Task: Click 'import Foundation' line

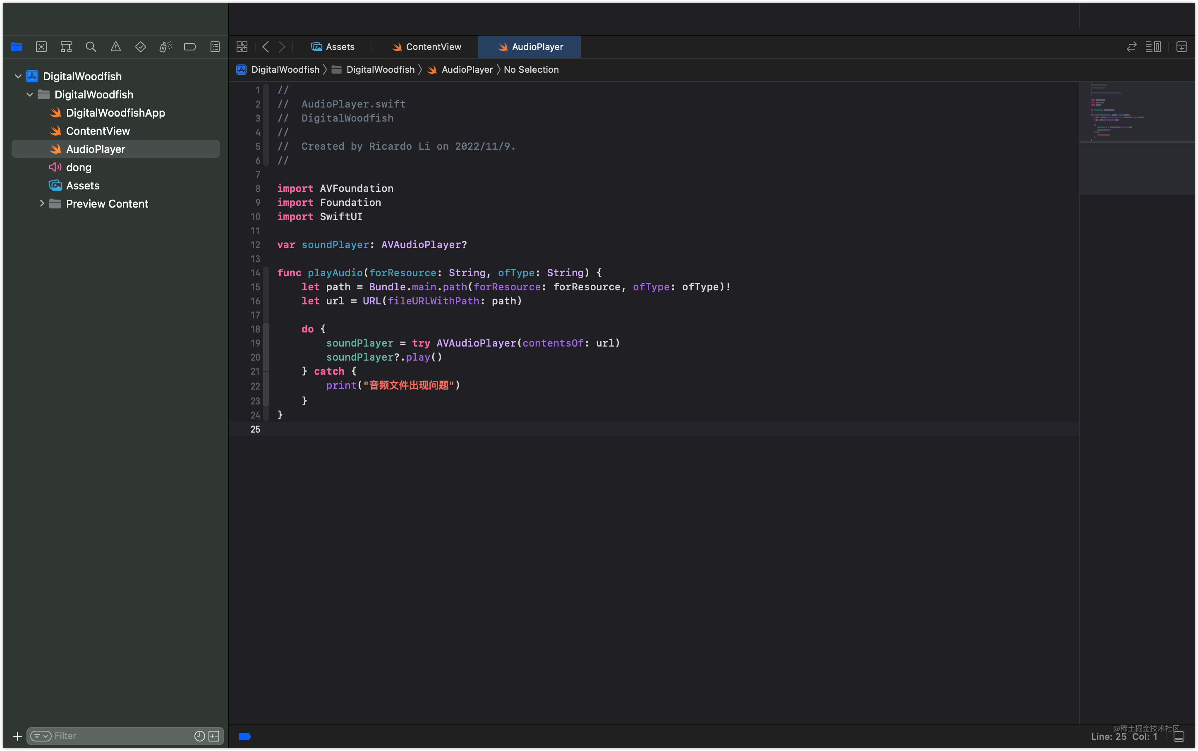Action: 329,203
